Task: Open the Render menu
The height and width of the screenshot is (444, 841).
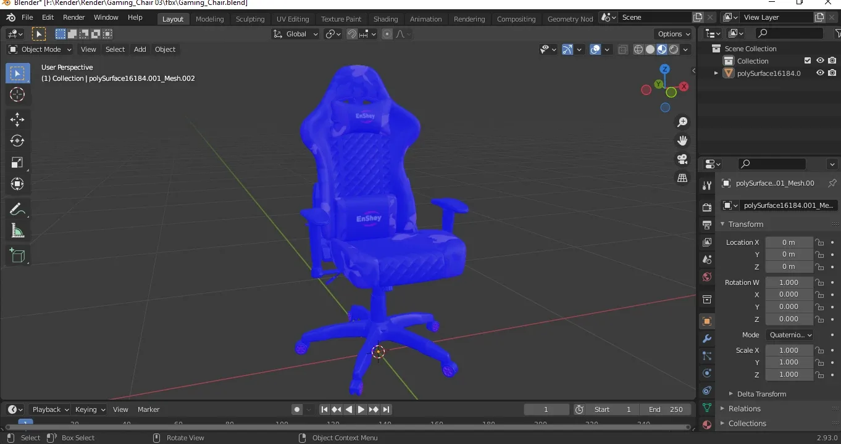Action: pyautogui.click(x=73, y=17)
